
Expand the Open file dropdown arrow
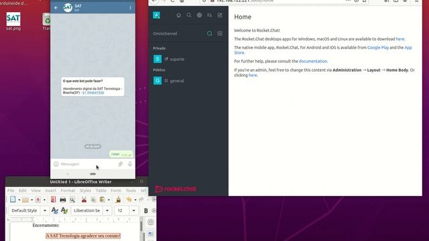(x=32, y=199)
